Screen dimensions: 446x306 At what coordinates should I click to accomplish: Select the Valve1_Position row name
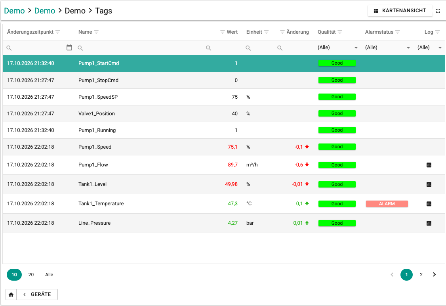(97, 114)
